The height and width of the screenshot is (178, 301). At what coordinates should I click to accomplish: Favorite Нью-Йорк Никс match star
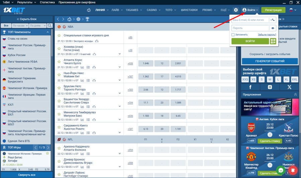pos(59,75)
